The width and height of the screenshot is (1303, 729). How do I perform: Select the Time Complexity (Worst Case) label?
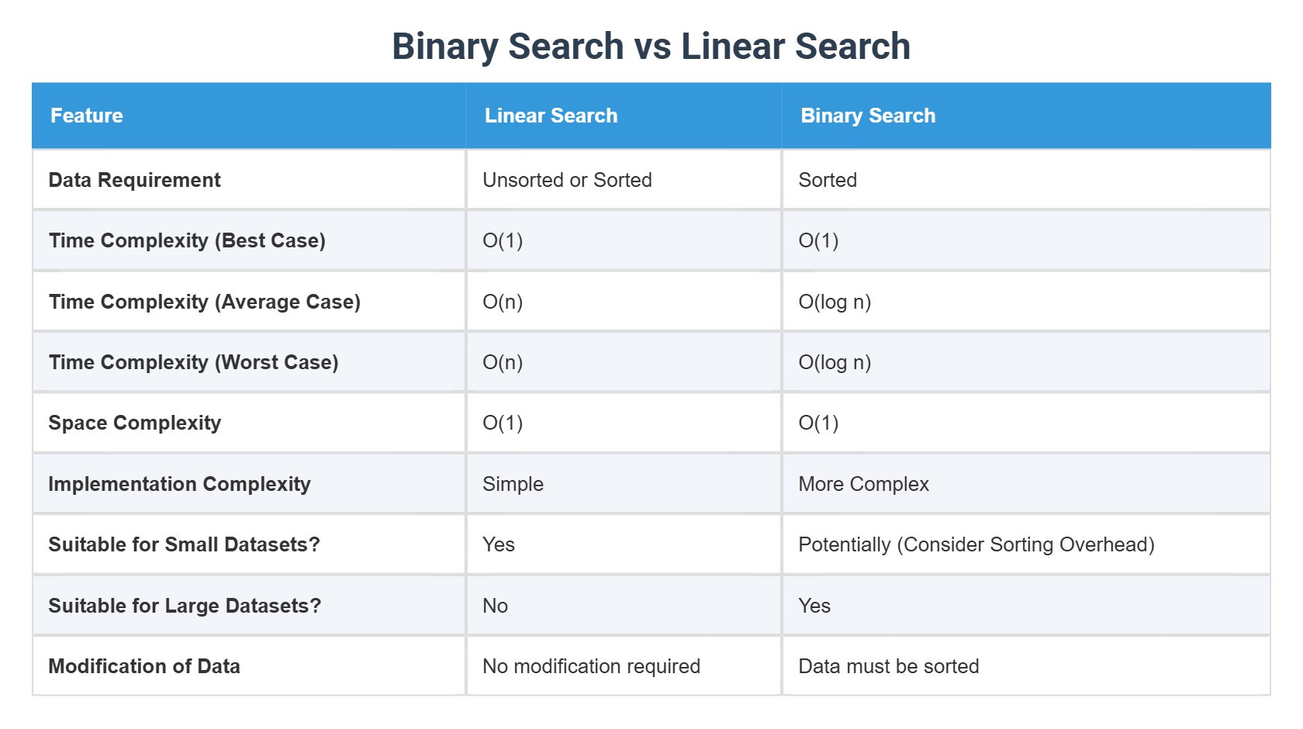[193, 362]
